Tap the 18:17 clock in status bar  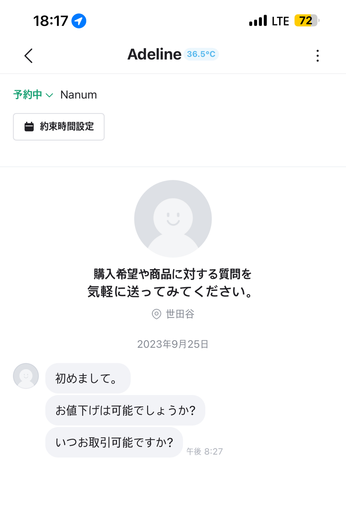(x=51, y=21)
